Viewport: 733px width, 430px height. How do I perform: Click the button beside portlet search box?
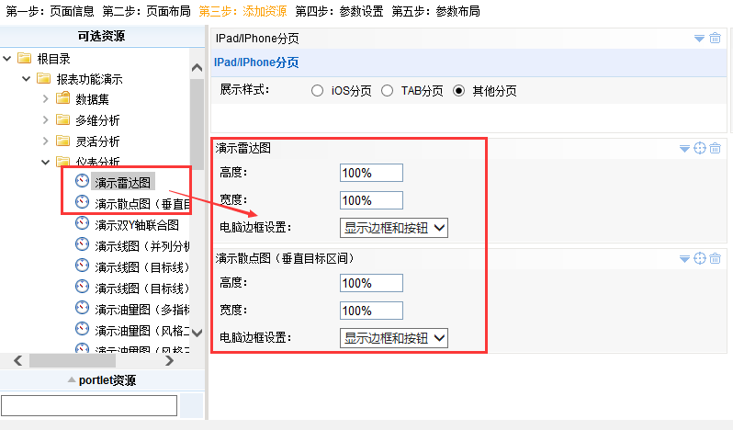click(x=192, y=406)
